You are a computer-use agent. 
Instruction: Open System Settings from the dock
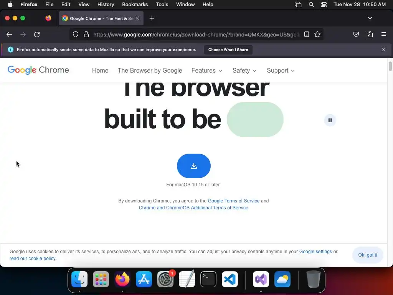[165, 279]
